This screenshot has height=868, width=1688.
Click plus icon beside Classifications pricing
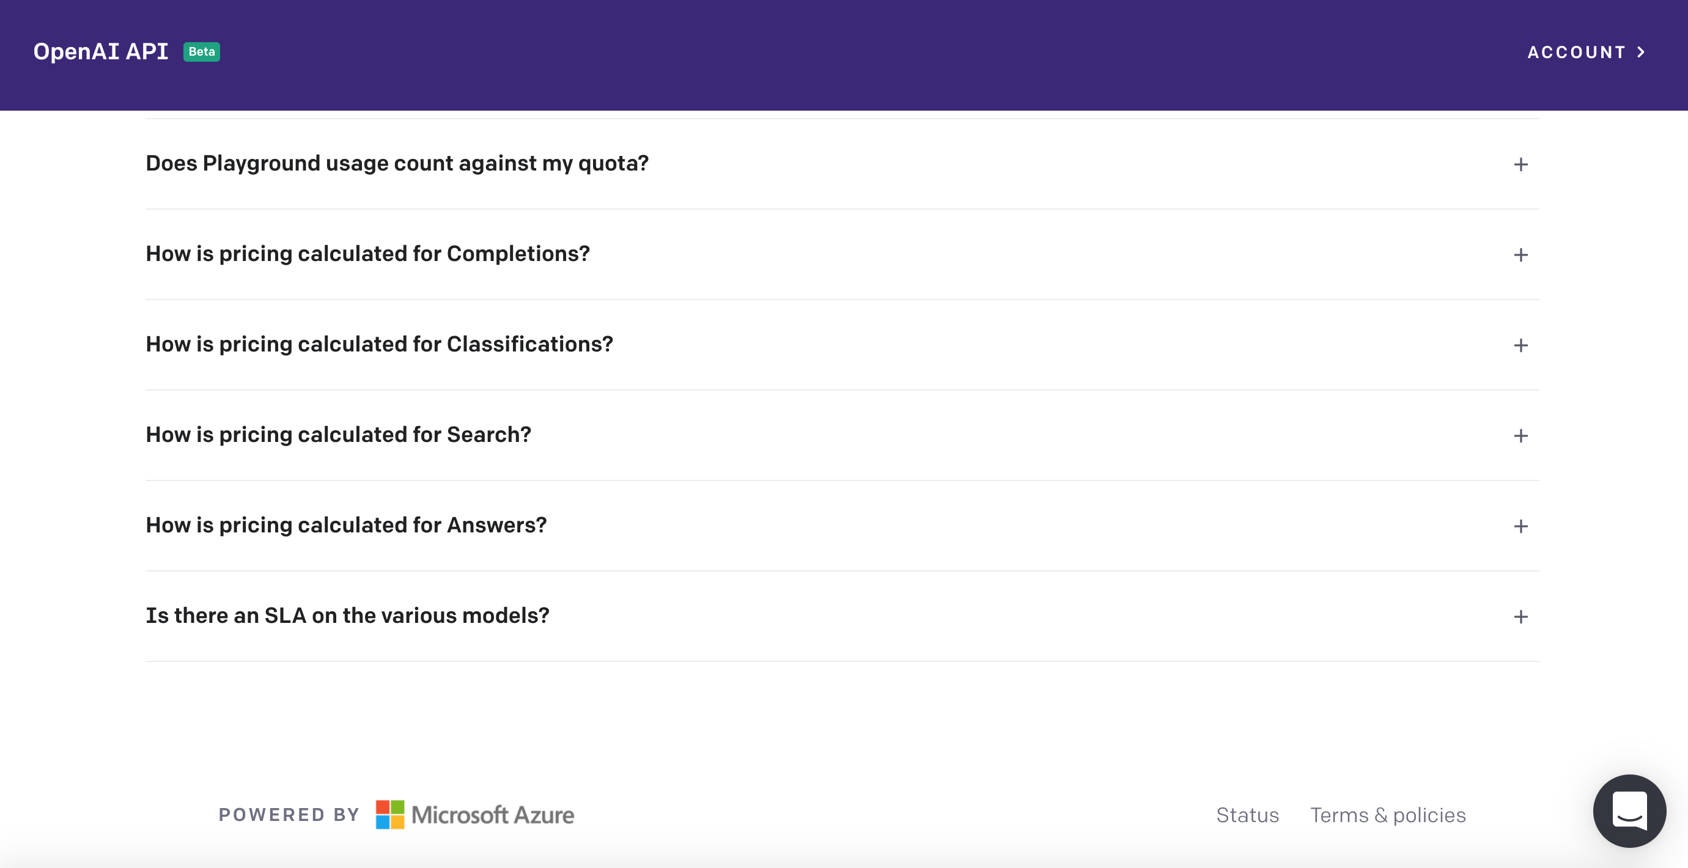pos(1520,345)
